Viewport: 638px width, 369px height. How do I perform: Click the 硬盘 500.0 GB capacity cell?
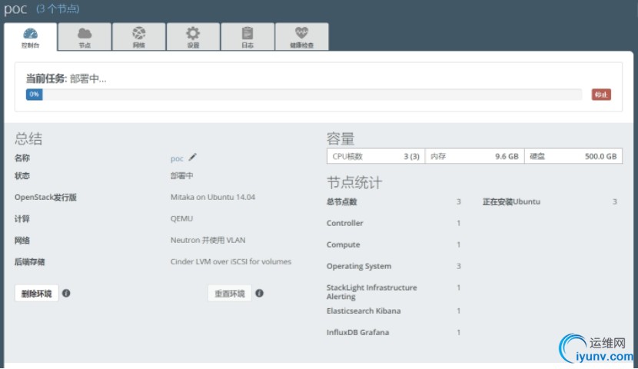tap(573, 156)
